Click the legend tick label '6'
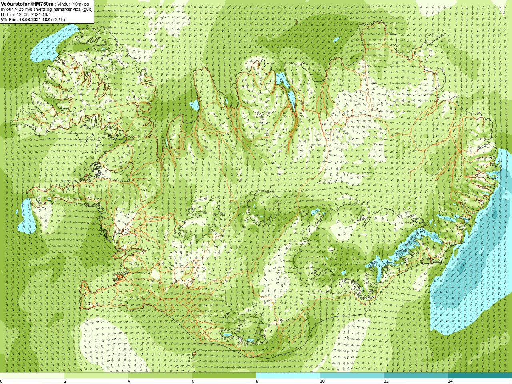 pyautogui.click(x=193, y=381)
